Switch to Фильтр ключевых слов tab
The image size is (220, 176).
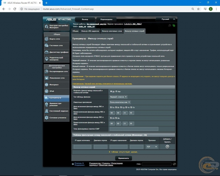click(112, 31)
